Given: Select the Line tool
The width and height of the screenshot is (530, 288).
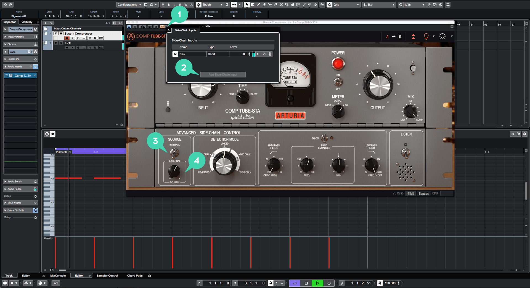Looking at the screenshot, I should pos(304,4).
